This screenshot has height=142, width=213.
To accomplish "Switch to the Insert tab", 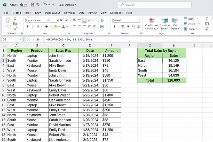I will (x=28, y=13).
